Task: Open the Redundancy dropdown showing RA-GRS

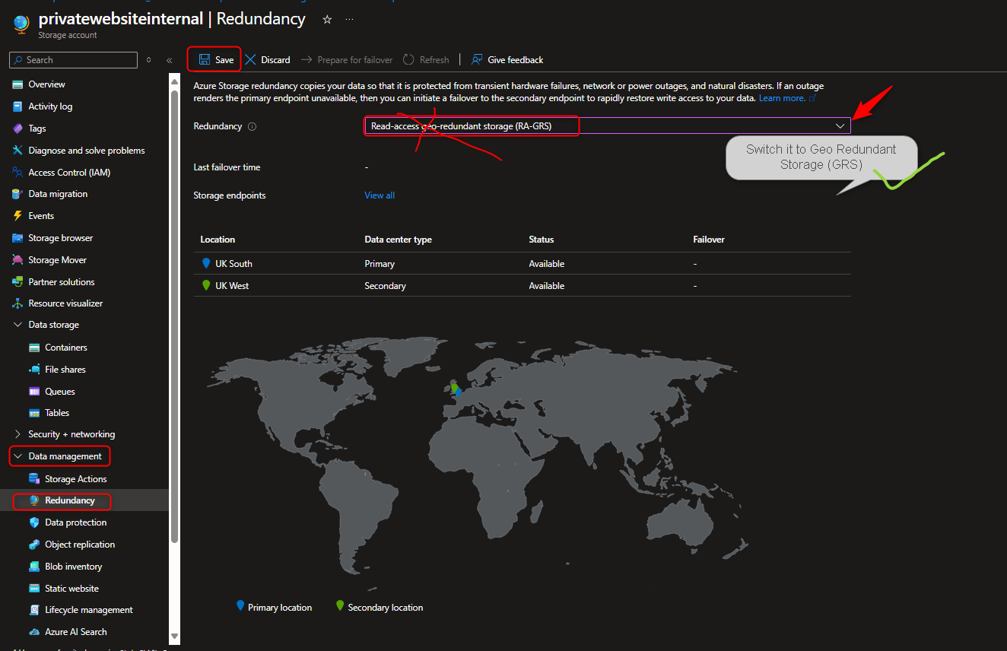Action: [x=840, y=125]
